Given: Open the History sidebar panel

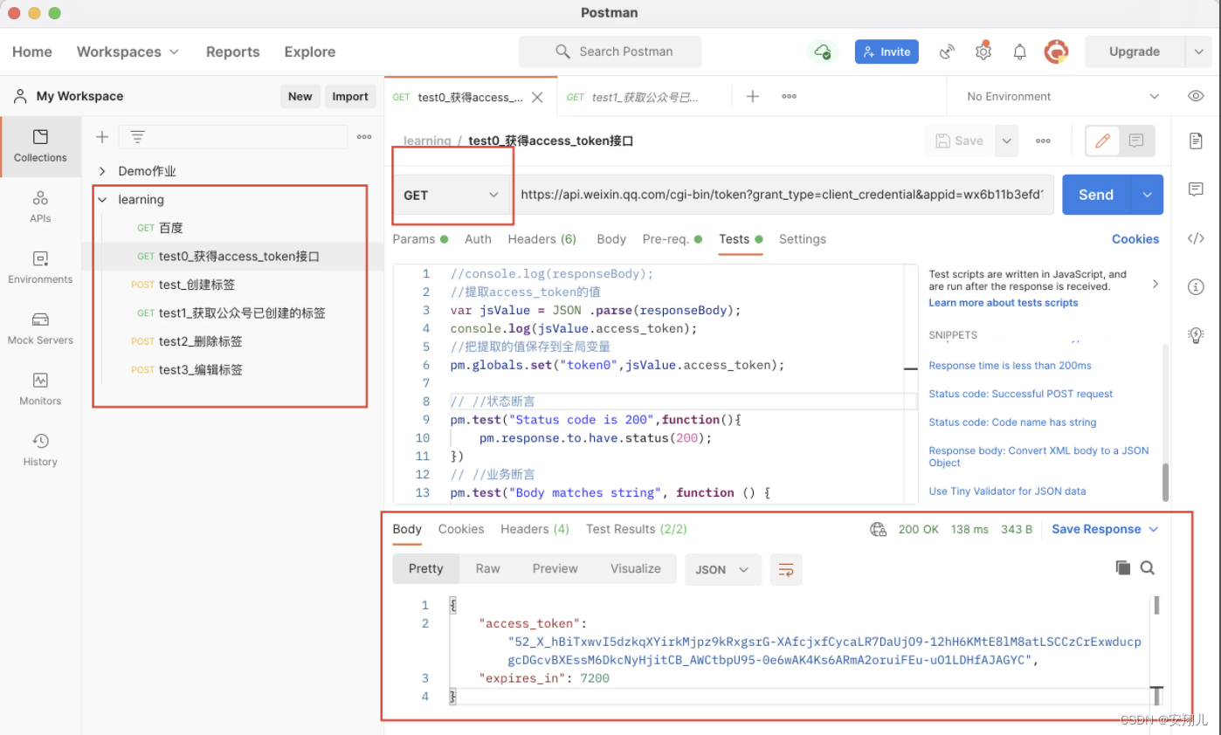Looking at the screenshot, I should click(x=40, y=450).
